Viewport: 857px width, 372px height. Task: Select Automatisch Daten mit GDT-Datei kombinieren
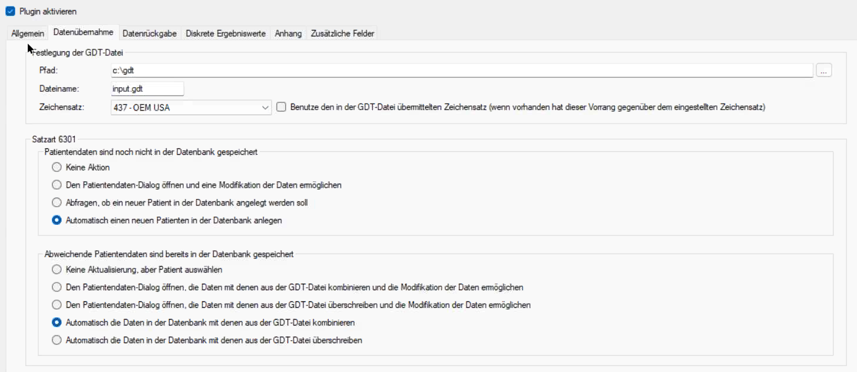pyautogui.click(x=57, y=323)
